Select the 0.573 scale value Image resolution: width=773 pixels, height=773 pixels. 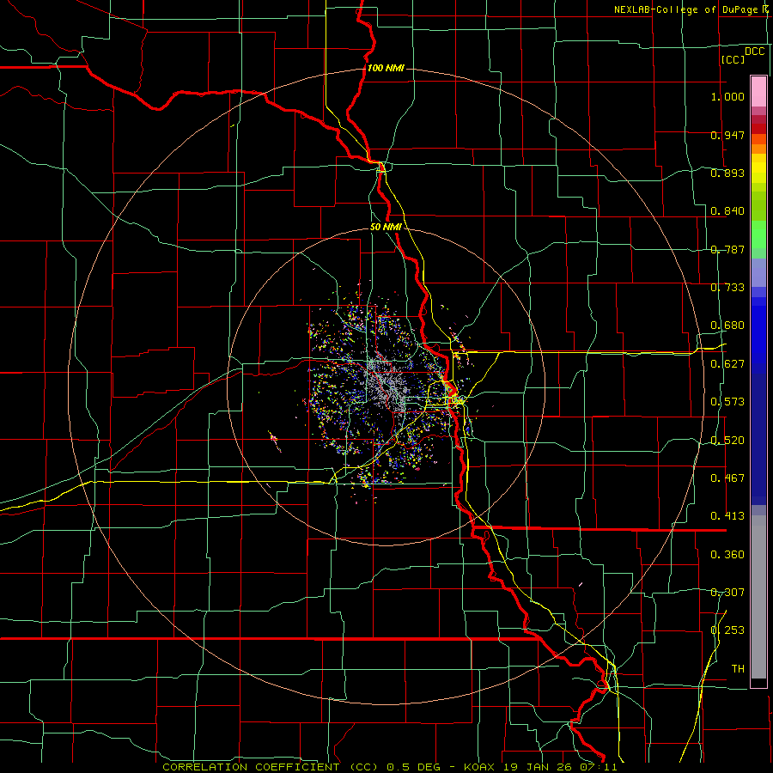pos(727,402)
